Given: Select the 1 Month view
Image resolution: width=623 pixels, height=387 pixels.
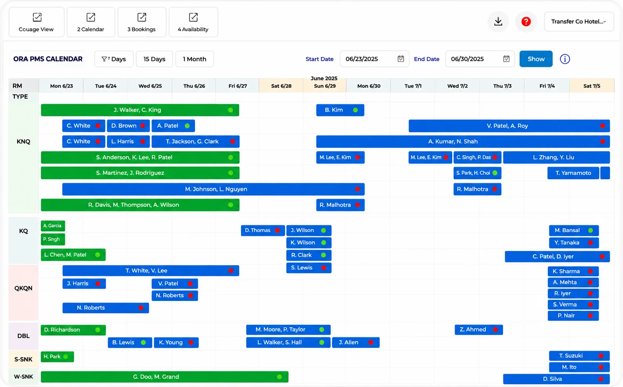Looking at the screenshot, I should 195,59.
